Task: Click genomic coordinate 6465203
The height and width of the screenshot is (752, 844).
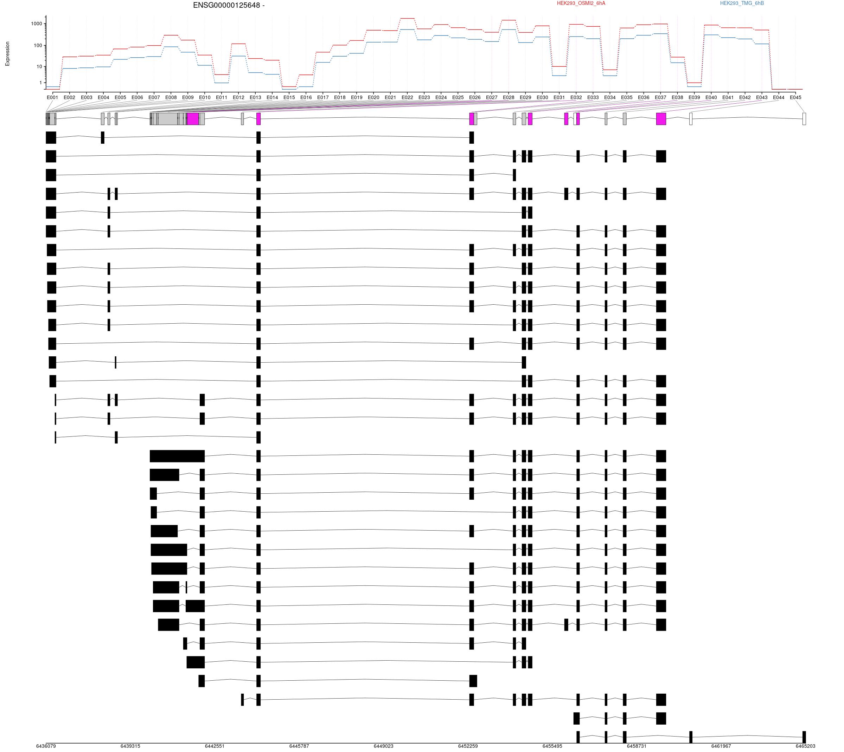Action: coord(806,746)
